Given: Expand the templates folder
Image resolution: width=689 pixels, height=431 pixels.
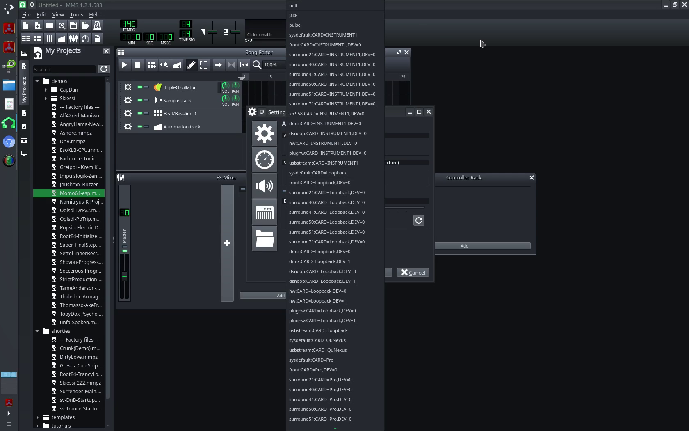Looking at the screenshot, I should (x=37, y=417).
